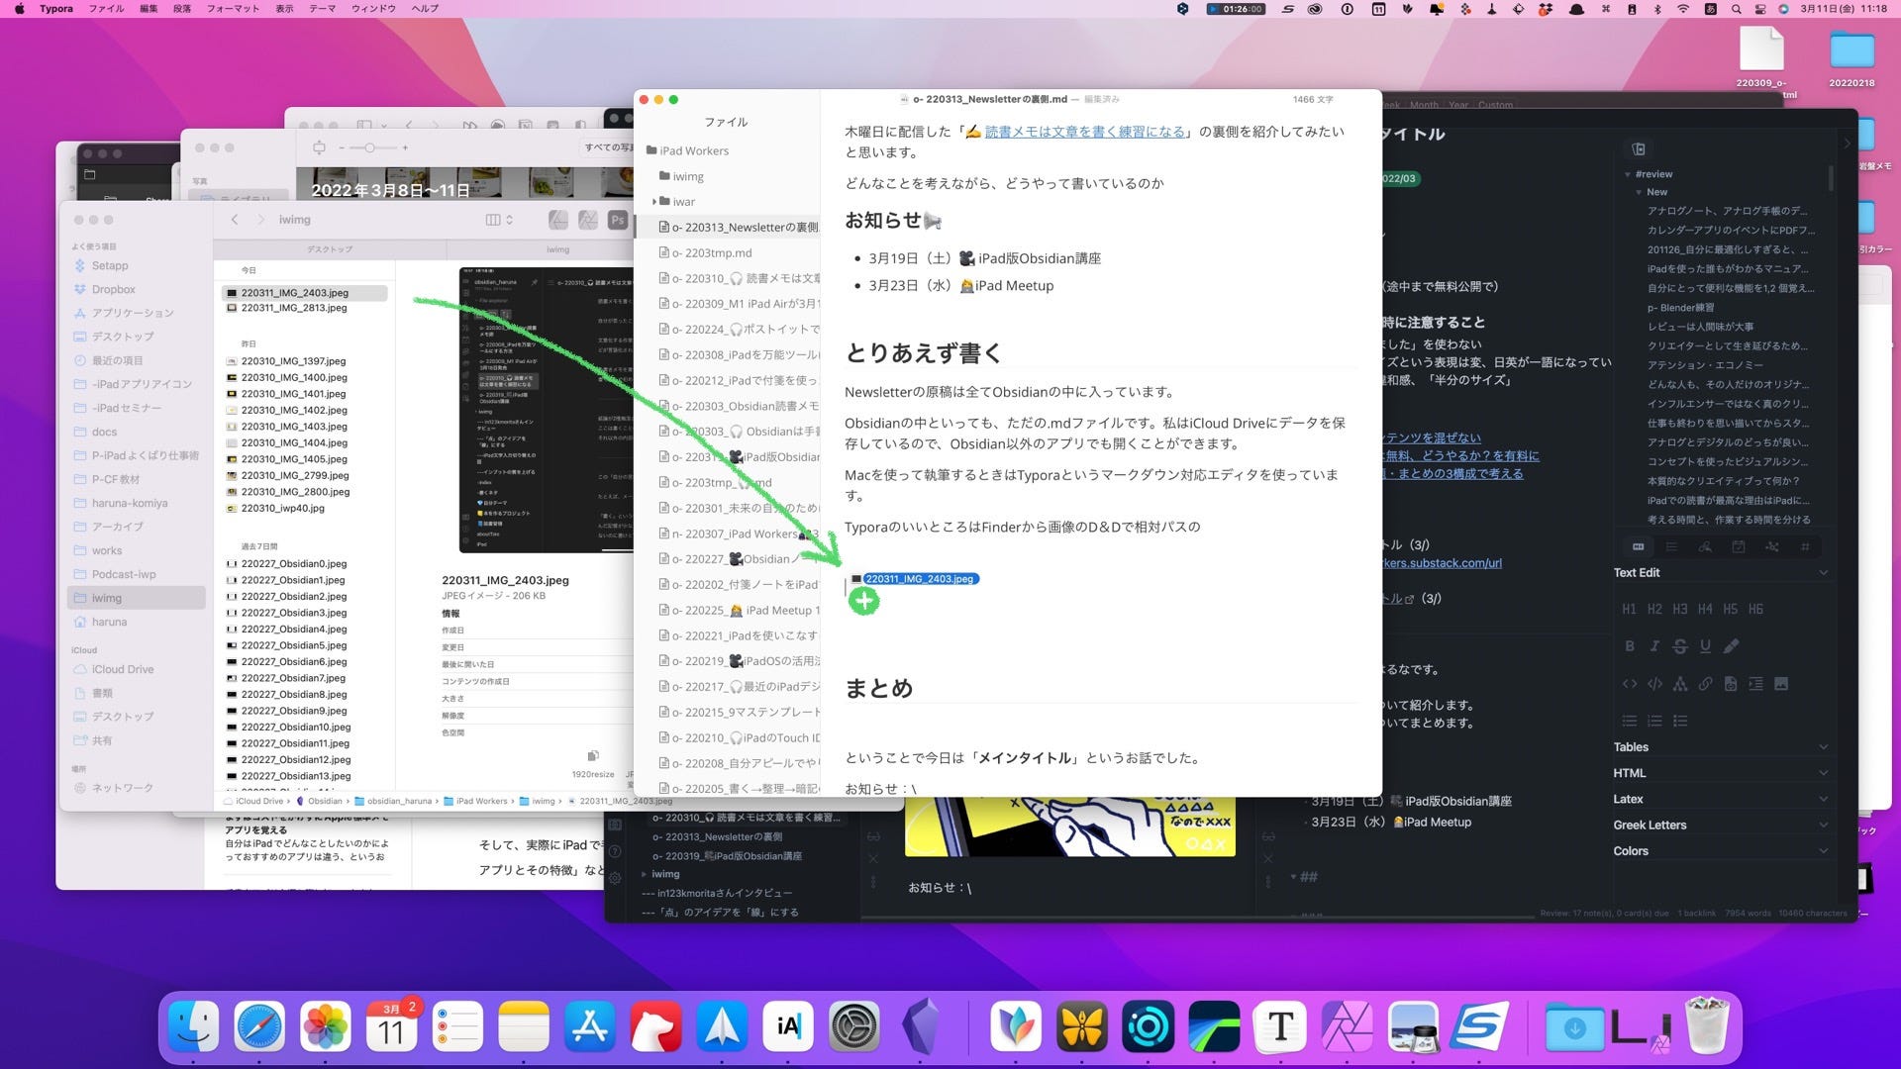Click the Highlight marker icon in Obsidian panel
1901x1069 pixels.
[x=1731, y=646]
